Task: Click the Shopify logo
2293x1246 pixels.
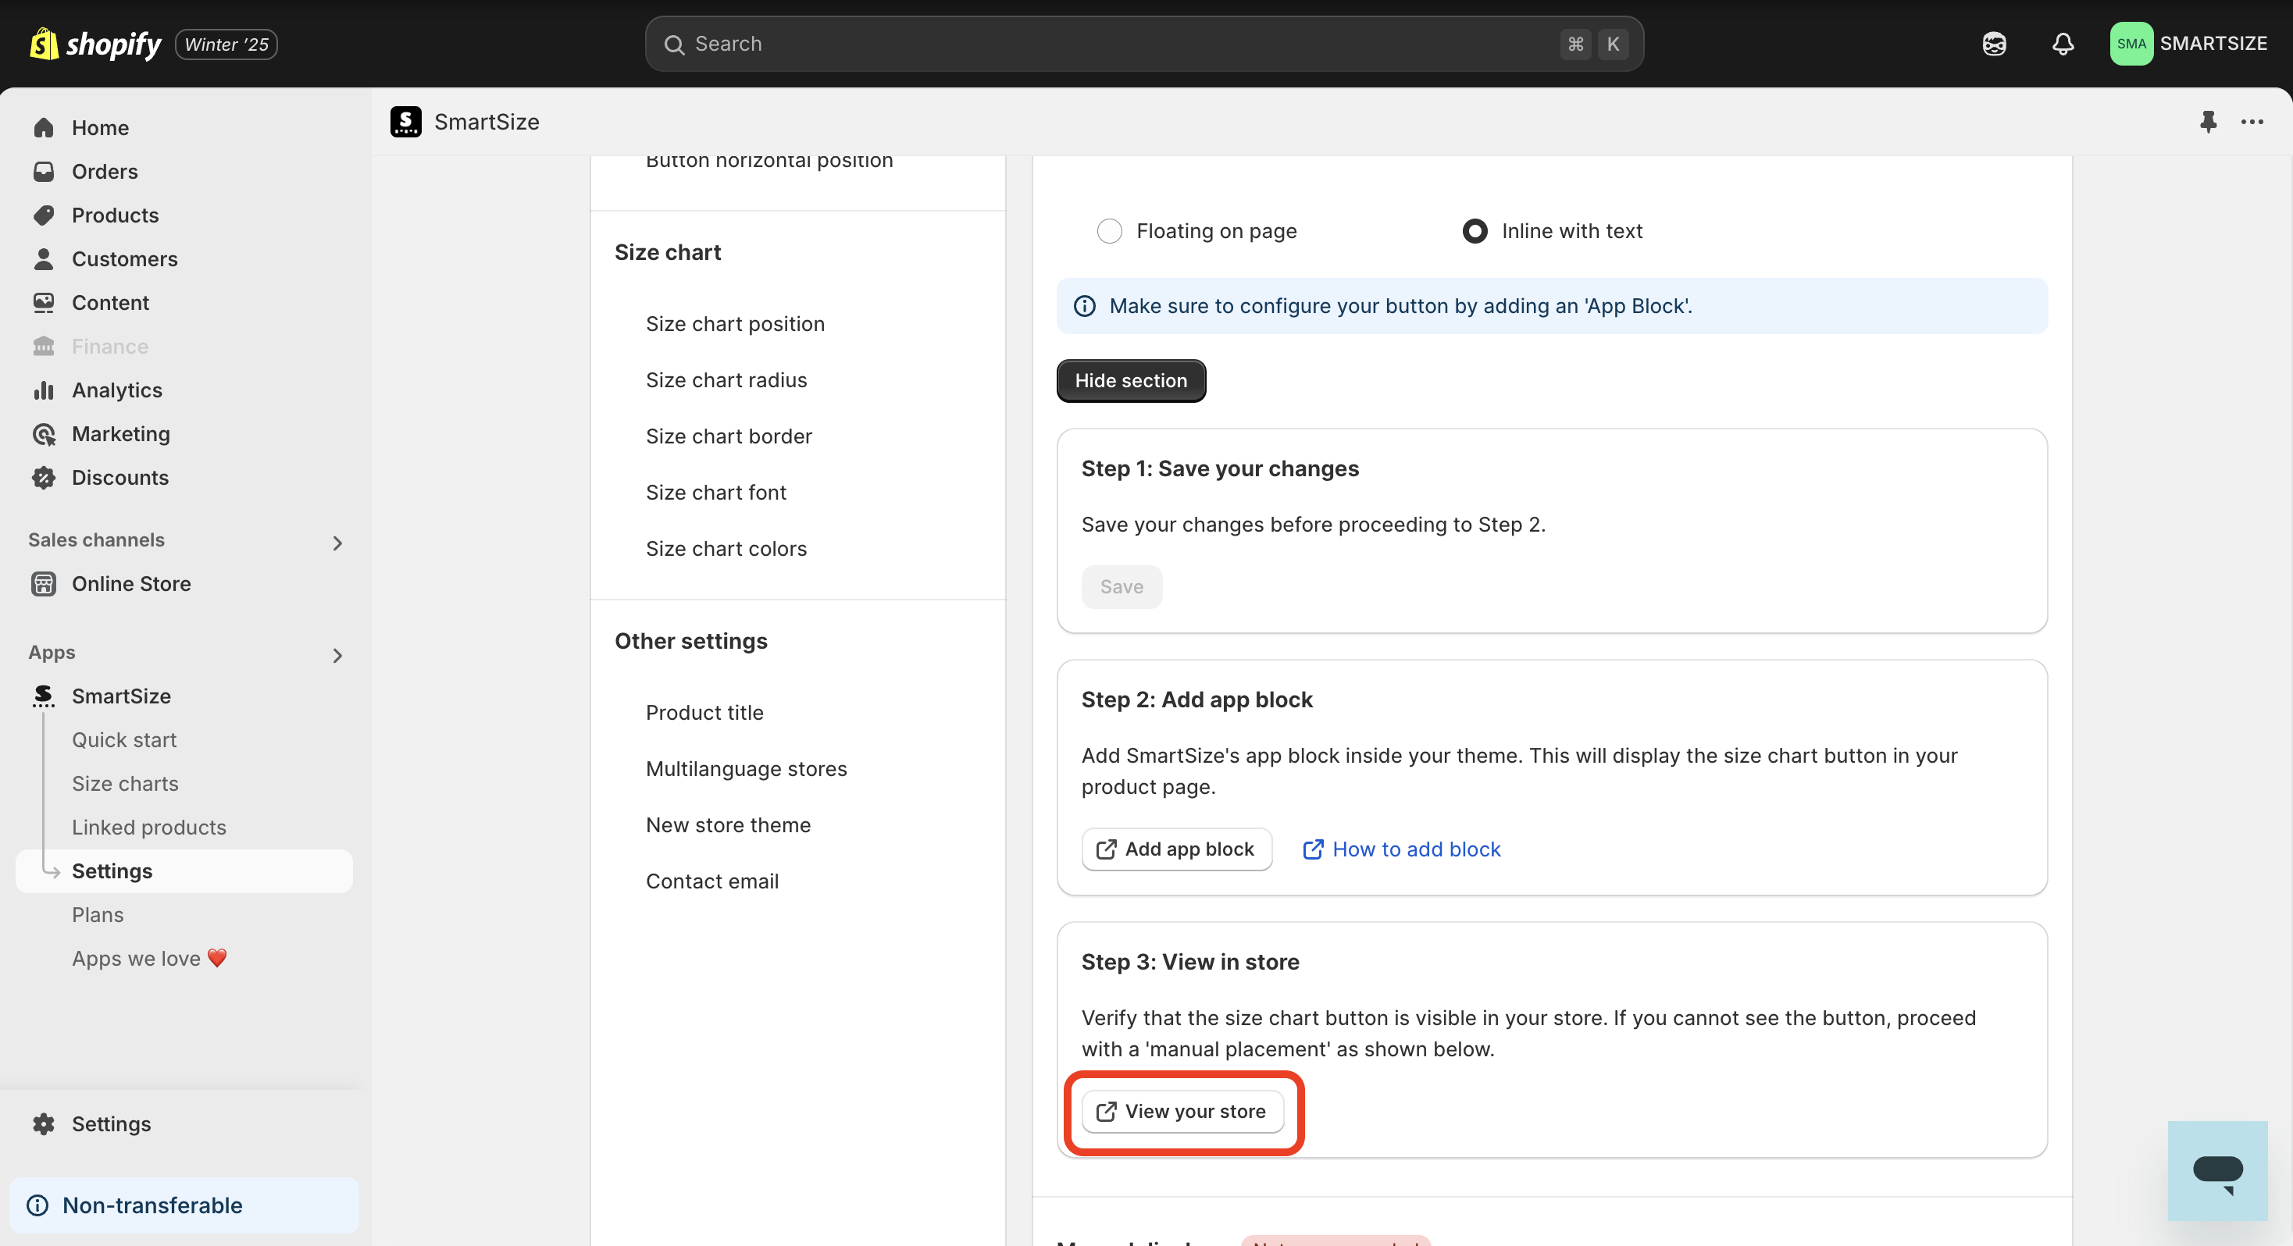Action: [95, 44]
